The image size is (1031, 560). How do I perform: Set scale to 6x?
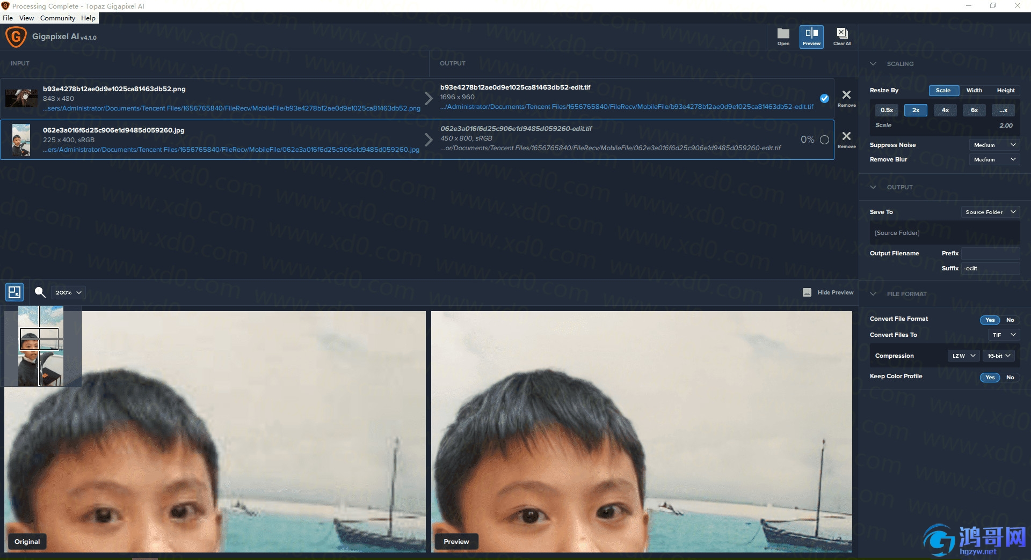(974, 110)
